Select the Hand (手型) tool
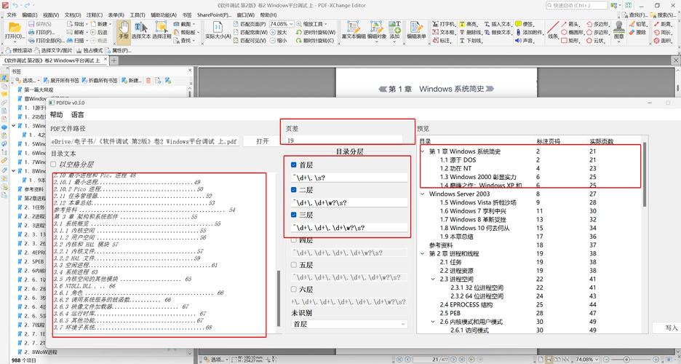 point(124,30)
